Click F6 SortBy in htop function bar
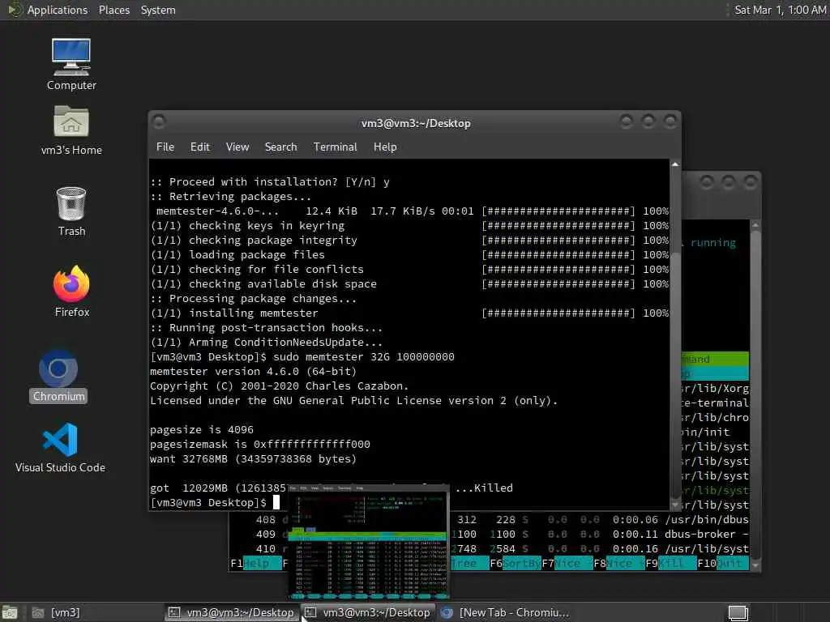 pyautogui.click(x=515, y=564)
